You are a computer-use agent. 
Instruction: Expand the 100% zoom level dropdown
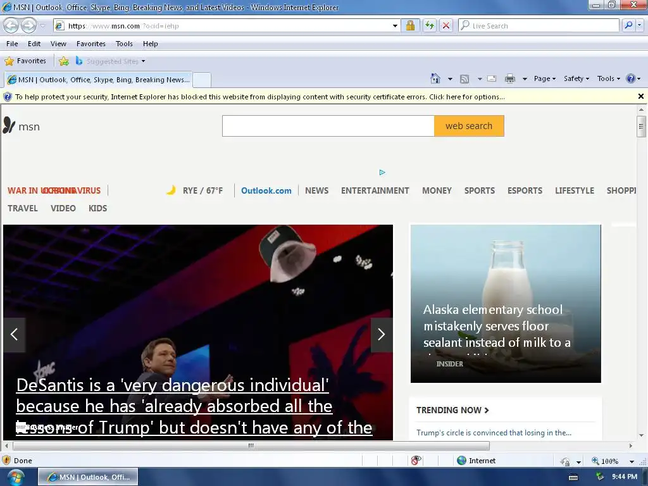(632, 461)
